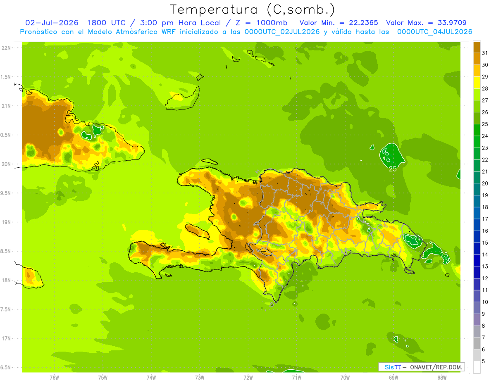Click the brown legend swatch above 31
This screenshot has height=383, width=496.
[x=477, y=47]
